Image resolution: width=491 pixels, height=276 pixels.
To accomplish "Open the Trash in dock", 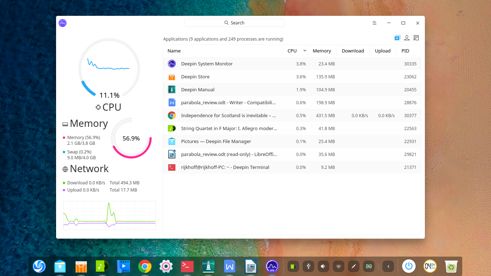I will (x=451, y=266).
